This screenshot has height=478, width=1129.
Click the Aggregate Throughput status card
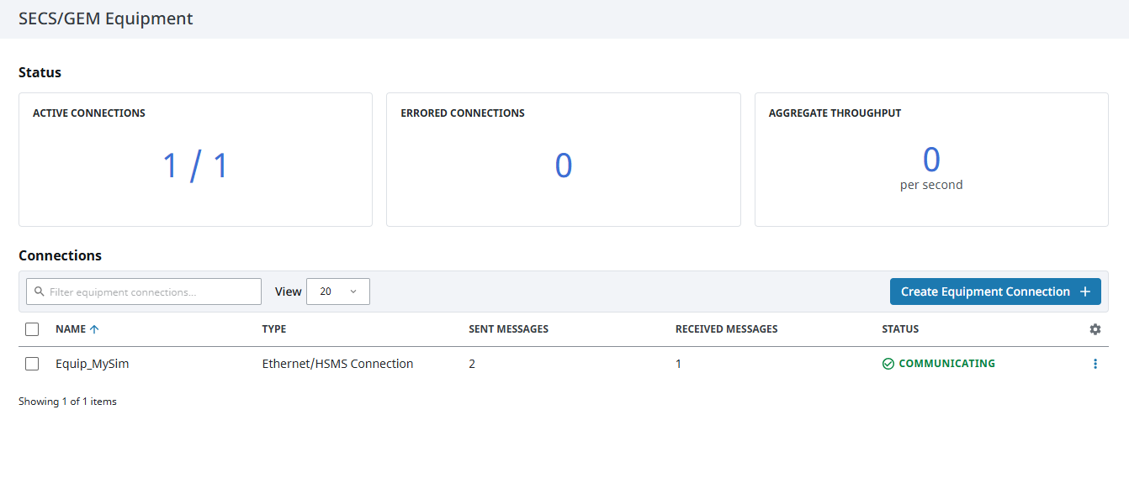(x=930, y=160)
